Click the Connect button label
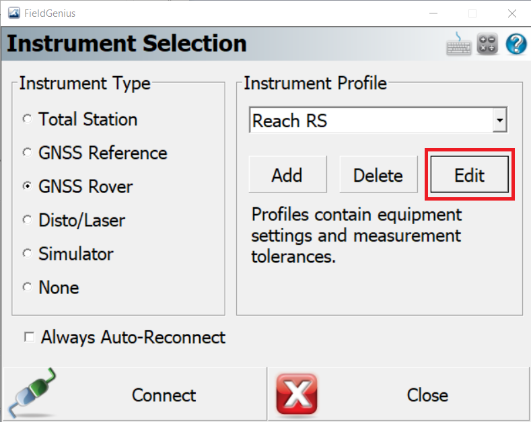This screenshot has width=531, height=422. click(x=164, y=395)
